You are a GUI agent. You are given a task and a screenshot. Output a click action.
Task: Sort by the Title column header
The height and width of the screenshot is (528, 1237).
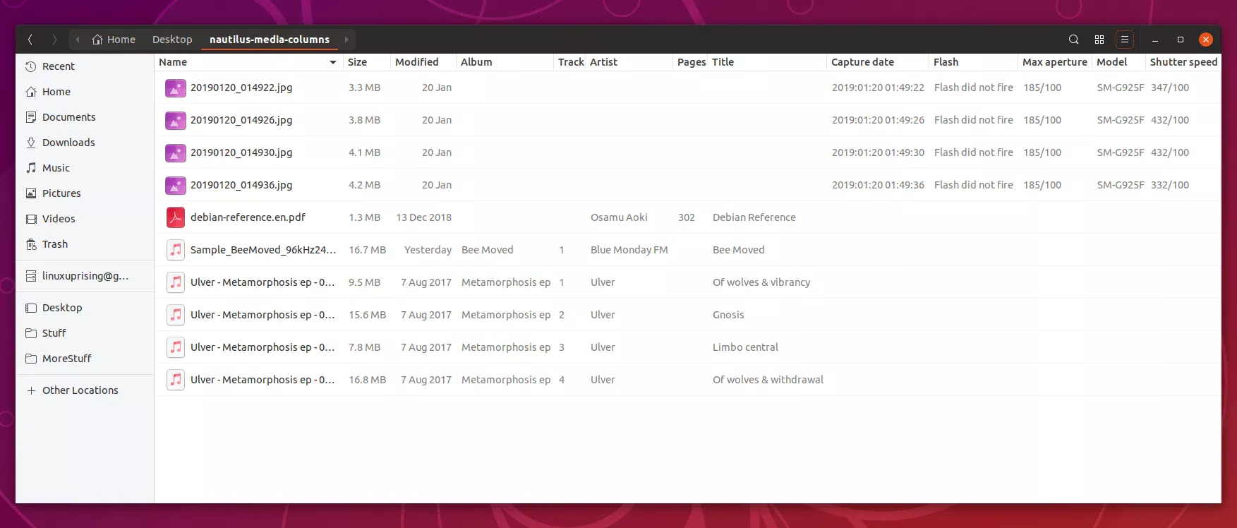[768, 62]
